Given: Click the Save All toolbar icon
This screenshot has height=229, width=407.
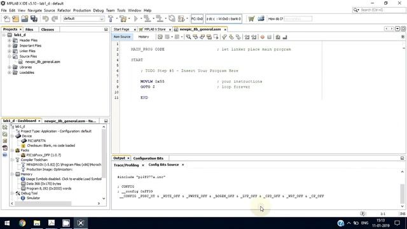Looking at the screenshot, I should click(34, 18).
